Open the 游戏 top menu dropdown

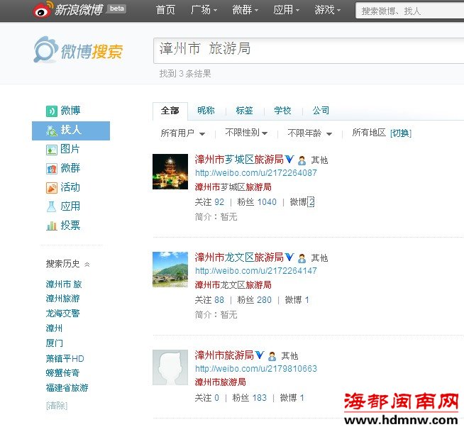coord(327,10)
